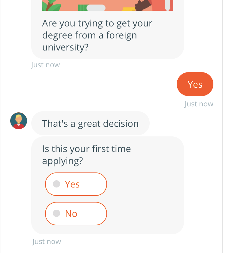Click the radio circle beside No
Image resolution: width=226 pixels, height=253 pixels.
[57, 214]
